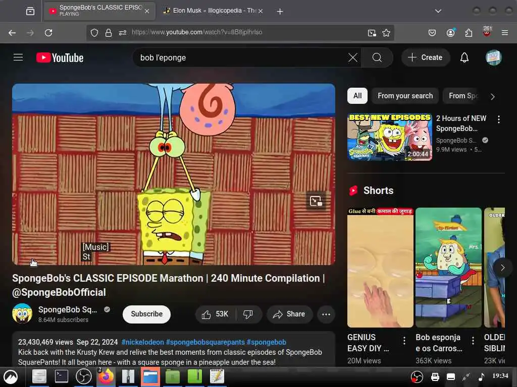Close the Elon Musk Illogicopedia tab
Image resolution: width=517 pixels, height=387 pixels.
point(261,11)
